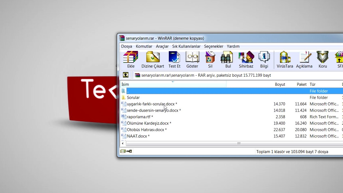Open the Araçlar menu

pos(162,46)
